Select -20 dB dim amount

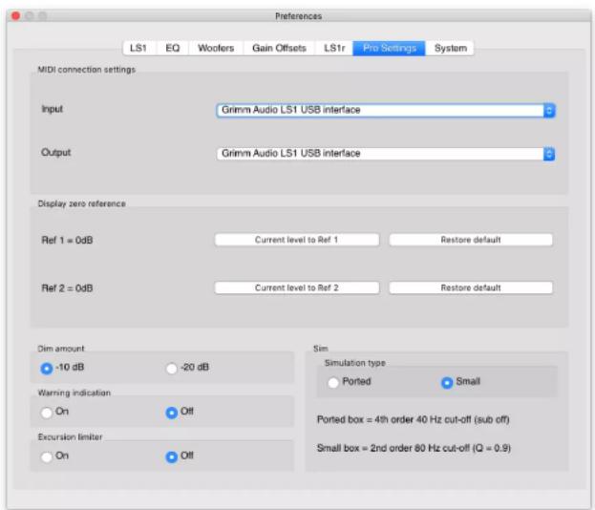coord(172,368)
